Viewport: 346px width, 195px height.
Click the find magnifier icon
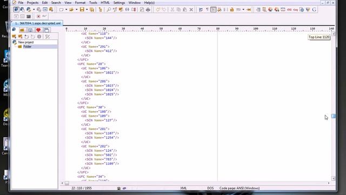click(x=109, y=10)
